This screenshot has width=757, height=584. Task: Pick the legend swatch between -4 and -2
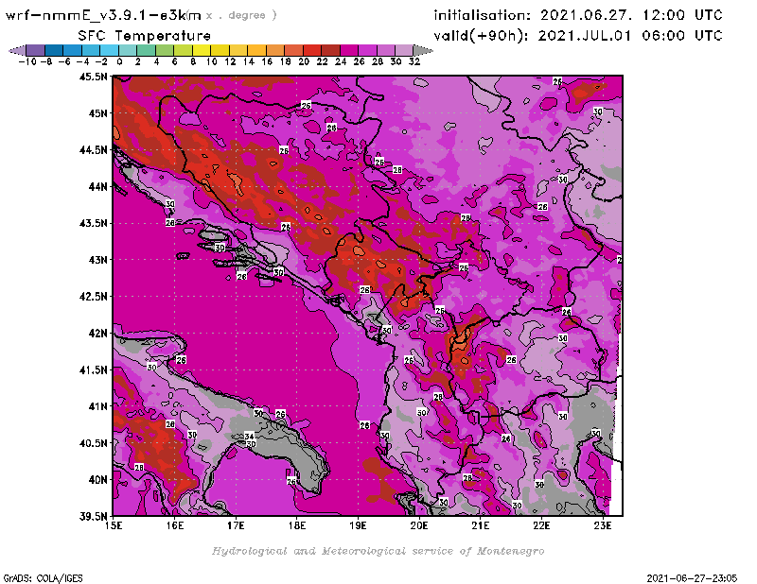[91, 50]
